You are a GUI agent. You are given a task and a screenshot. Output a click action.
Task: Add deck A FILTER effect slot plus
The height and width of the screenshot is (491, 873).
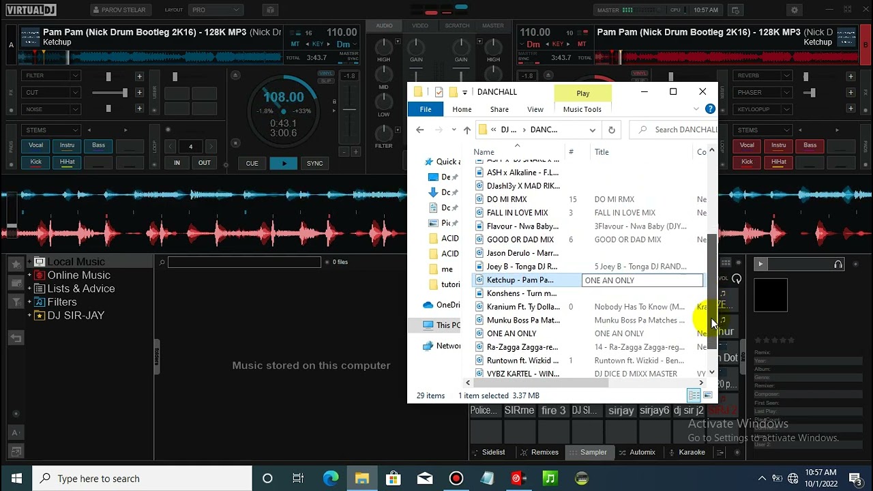click(x=139, y=76)
